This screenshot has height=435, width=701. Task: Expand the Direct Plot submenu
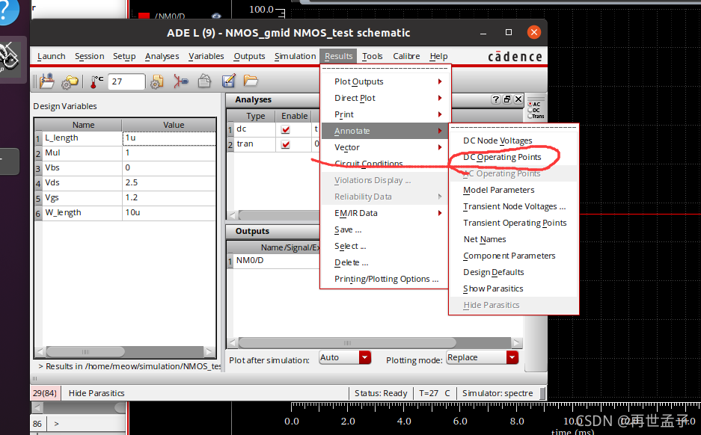click(385, 98)
